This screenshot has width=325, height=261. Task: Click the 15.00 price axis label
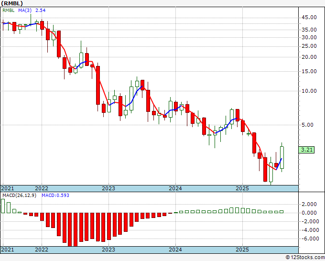pyautogui.click(x=309, y=71)
